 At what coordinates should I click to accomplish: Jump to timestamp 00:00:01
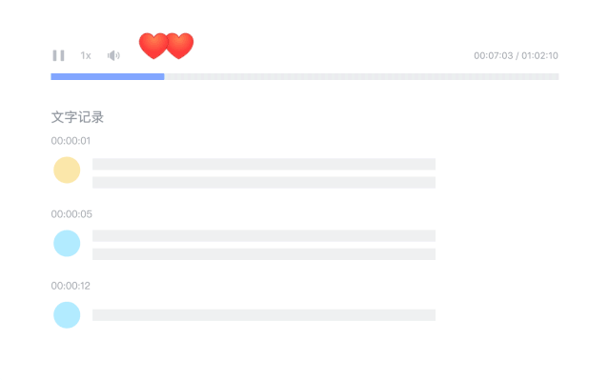(x=71, y=141)
